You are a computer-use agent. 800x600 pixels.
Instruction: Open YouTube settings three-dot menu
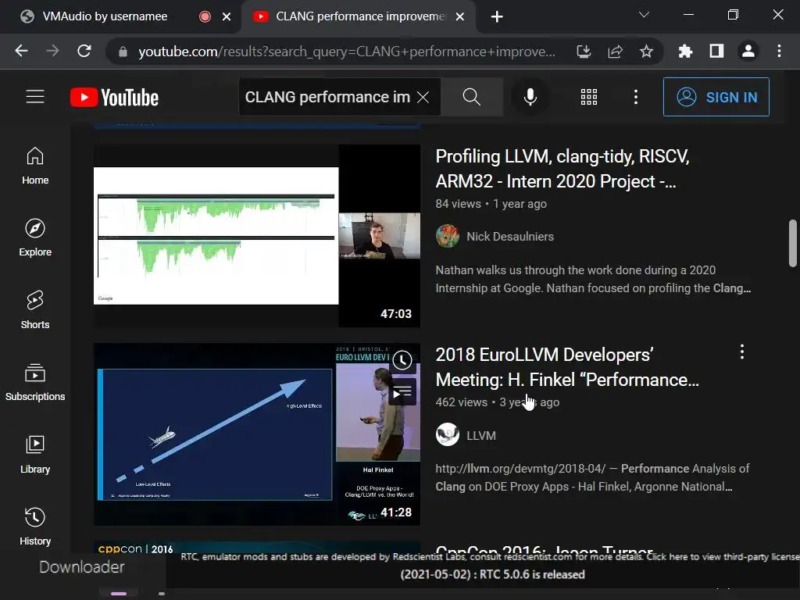click(636, 97)
